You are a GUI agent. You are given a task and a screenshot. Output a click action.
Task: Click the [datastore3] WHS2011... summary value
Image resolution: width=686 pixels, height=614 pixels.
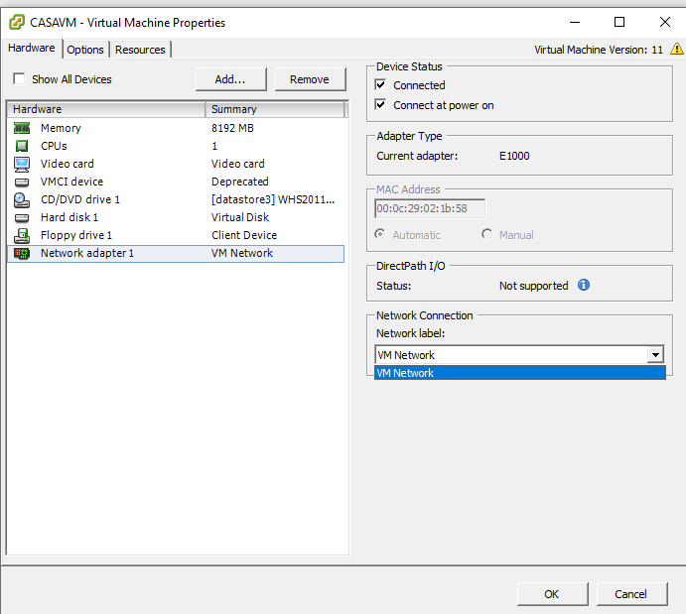(273, 199)
